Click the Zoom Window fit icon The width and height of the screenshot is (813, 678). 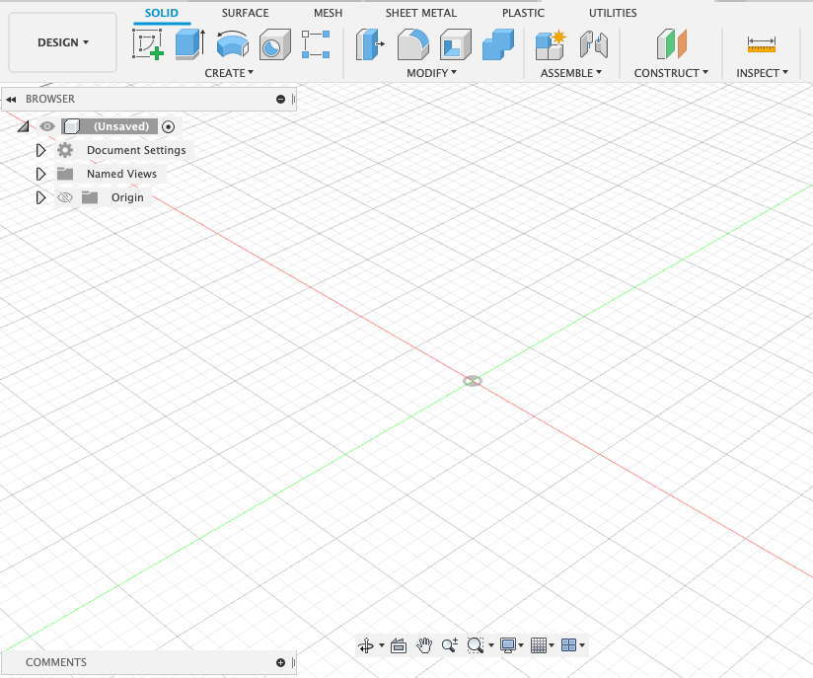coord(476,645)
